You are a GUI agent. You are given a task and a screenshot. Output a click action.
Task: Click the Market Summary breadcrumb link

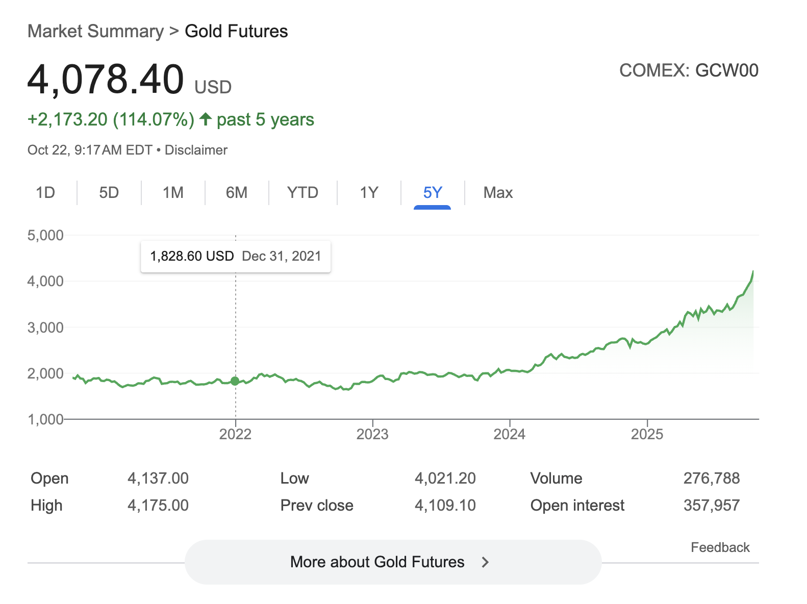click(95, 31)
